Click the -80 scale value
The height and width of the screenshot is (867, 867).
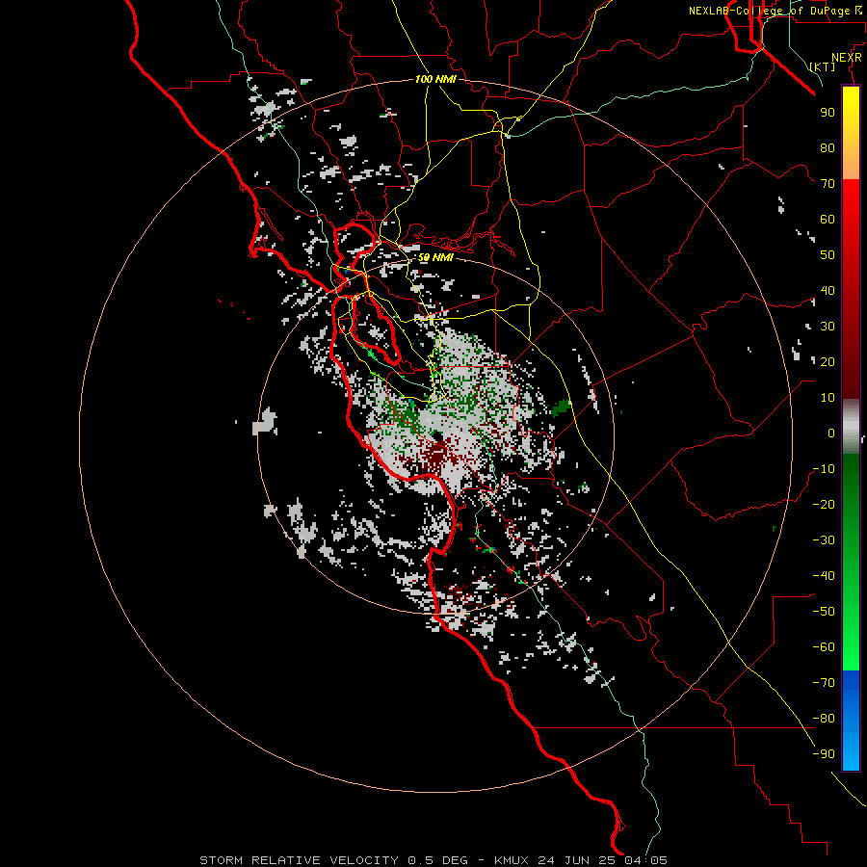point(824,719)
